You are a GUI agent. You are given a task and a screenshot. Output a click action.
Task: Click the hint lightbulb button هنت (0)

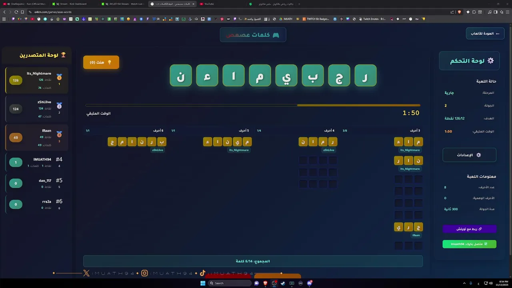[101, 62]
